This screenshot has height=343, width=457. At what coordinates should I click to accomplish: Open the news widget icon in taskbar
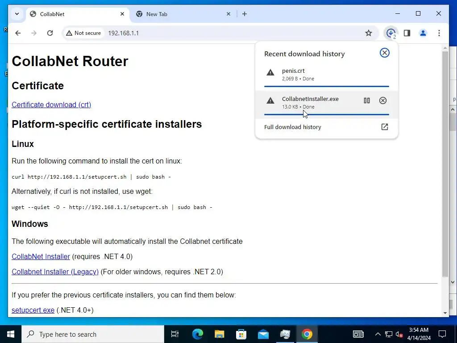point(358,334)
